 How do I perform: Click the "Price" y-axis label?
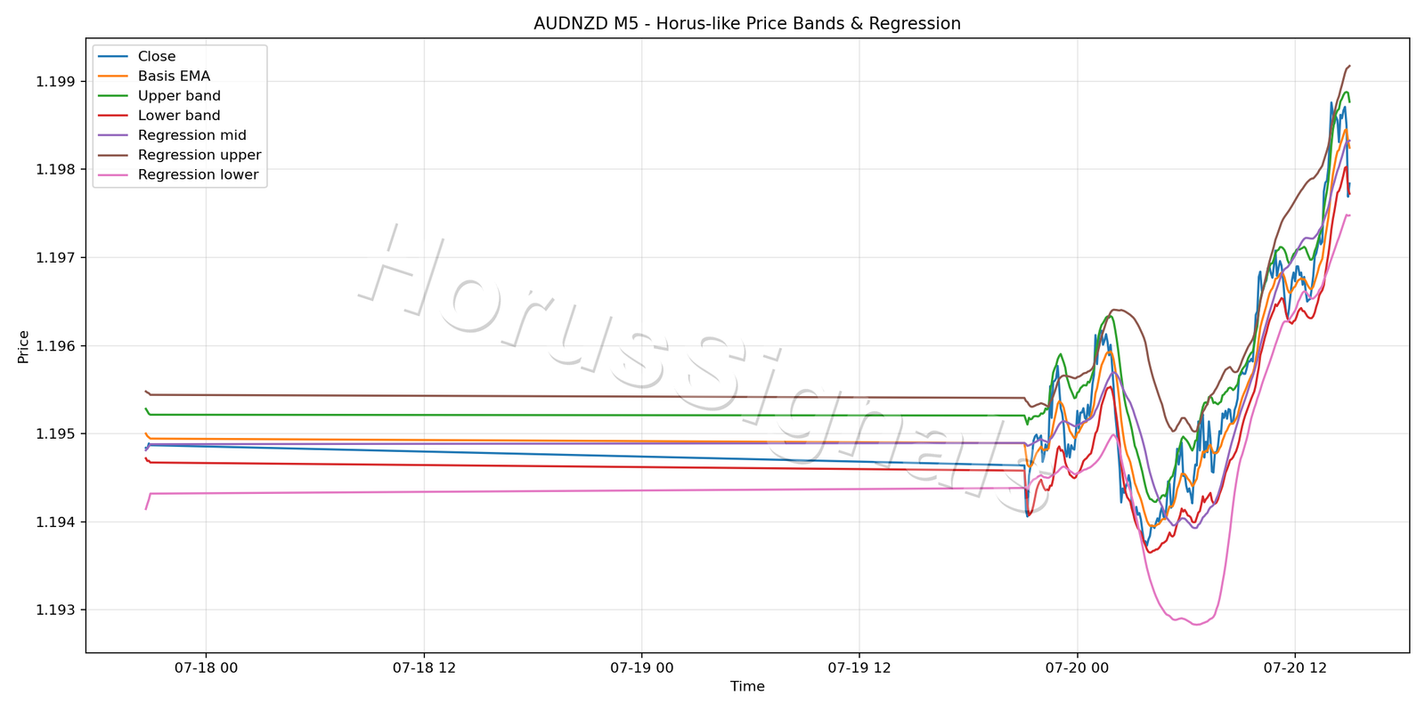[x=24, y=346]
